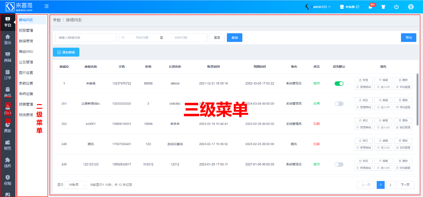Open the 商城 mall section icon
The image size is (423, 197).
coord(8,57)
